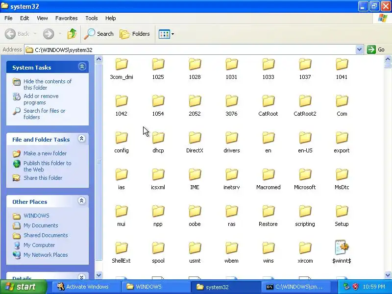Viewport: 392px width, 294px height.
Task: Open the Forward history dropdown arrow
Action: tap(60, 34)
